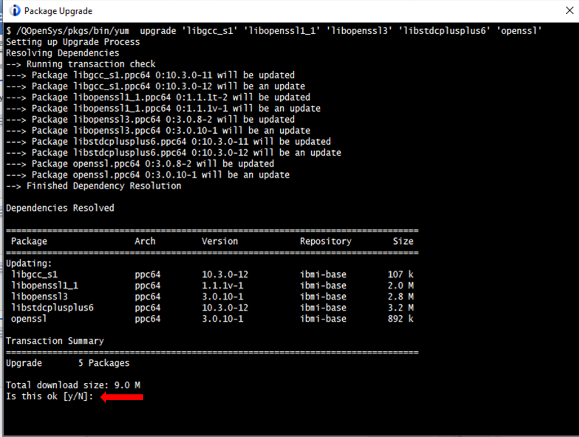Click size '2.0 M' in table

pos(401,286)
